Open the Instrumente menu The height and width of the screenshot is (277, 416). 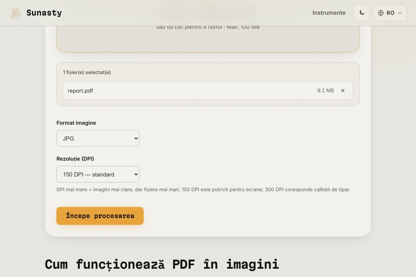(x=329, y=13)
